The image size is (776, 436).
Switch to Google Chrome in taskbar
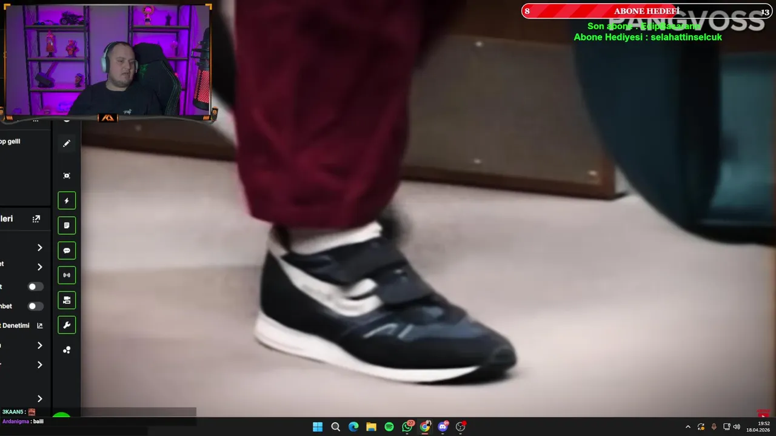(x=425, y=427)
